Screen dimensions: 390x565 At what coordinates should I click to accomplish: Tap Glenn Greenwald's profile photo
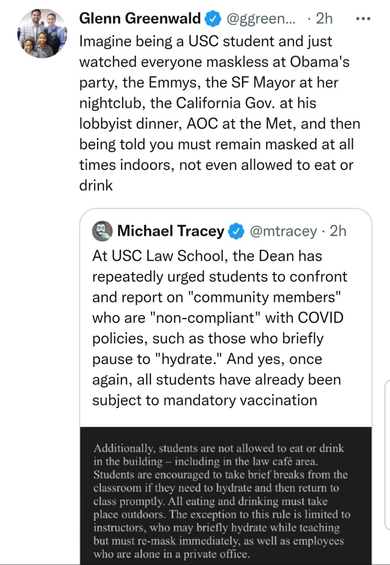coord(42,34)
